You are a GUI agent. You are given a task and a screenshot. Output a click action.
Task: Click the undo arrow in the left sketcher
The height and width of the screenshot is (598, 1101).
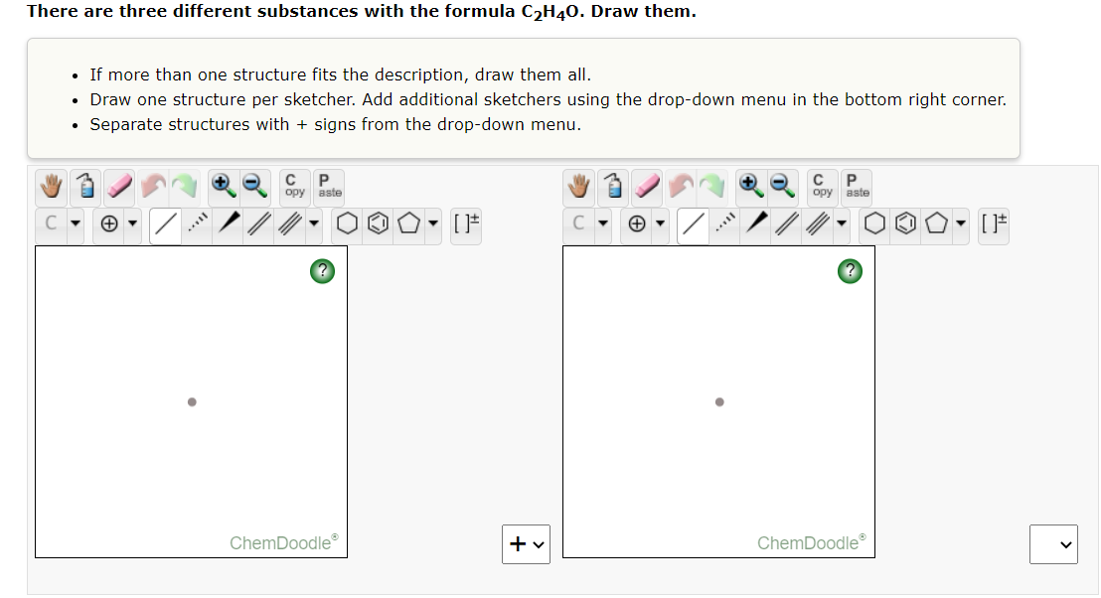pyautogui.click(x=156, y=186)
